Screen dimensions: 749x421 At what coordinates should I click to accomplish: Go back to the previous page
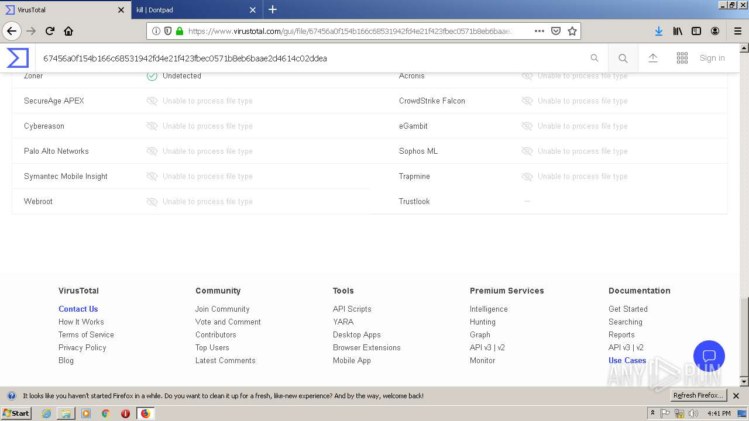(x=12, y=31)
